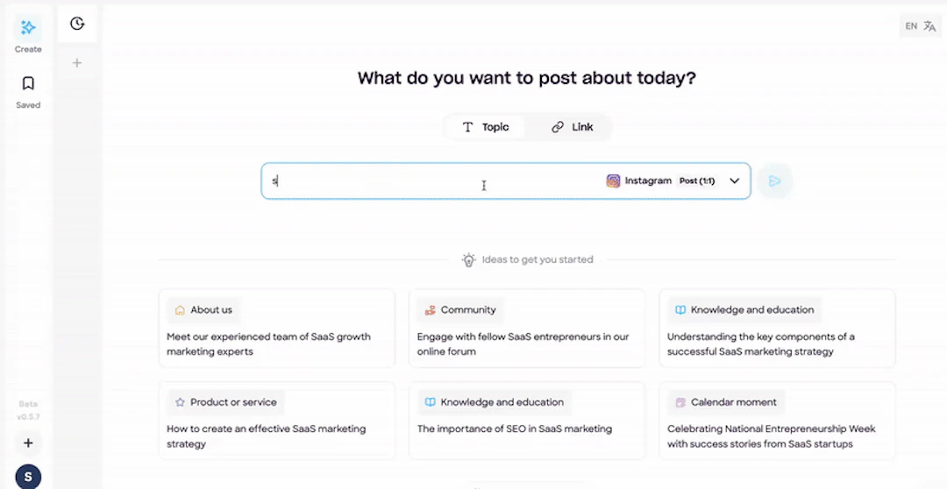Image resolution: width=947 pixels, height=489 pixels.
Task: Open the Post (1:1) format selector
Action: click(697, 181)
